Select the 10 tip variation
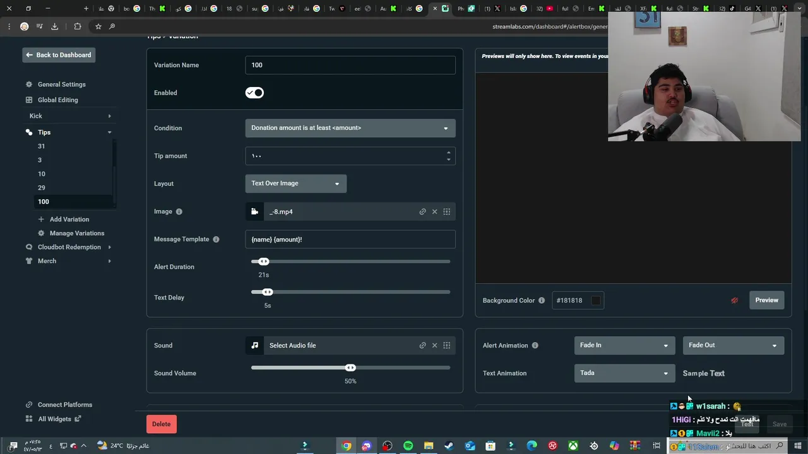 pyautogui.click(x=41, y=174)
